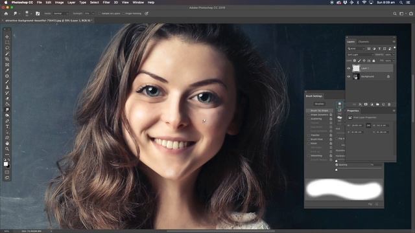Hide Layer 1 with eye icon
Screen dimensions: 415x233
(x=349, y=69)
